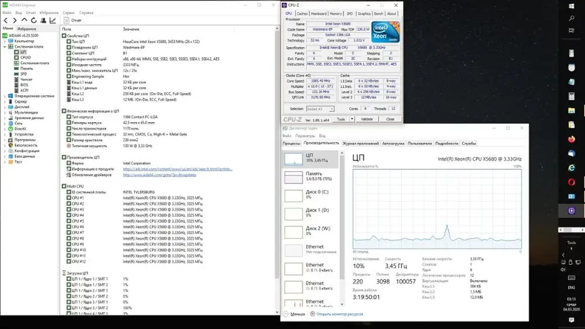
Task: Switch to Процессы tab in Task Manager
Action: [291, 143]
